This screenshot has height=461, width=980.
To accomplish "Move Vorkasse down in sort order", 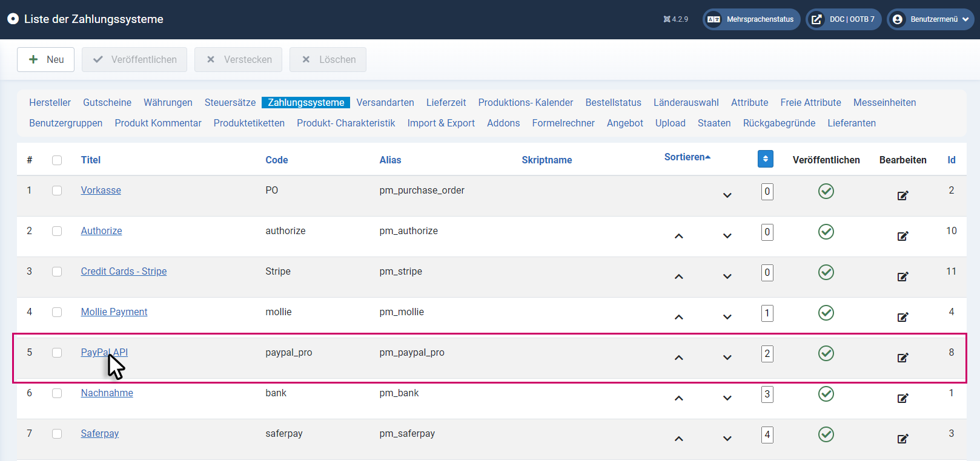I will (727, 195).
